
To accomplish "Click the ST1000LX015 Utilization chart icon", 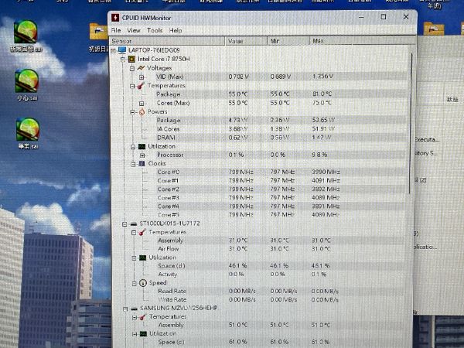I will click(x=142, y=258).
